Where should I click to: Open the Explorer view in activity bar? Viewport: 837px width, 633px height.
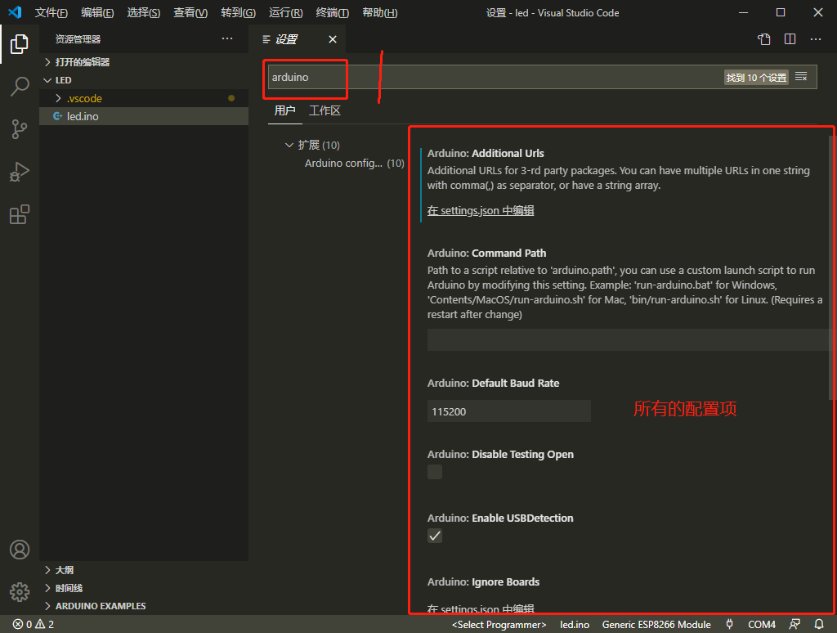tap(20, 44)
